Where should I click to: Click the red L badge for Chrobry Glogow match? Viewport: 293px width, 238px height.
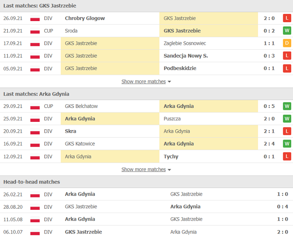click(x=287, y=18)
